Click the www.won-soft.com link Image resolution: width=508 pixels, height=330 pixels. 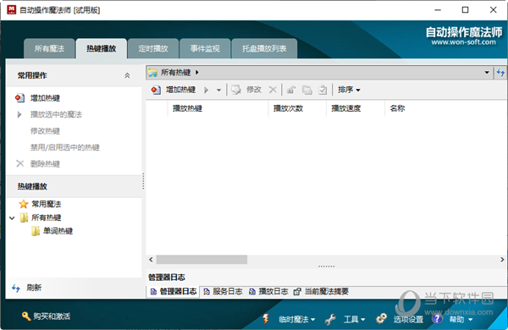coord(463,42)
